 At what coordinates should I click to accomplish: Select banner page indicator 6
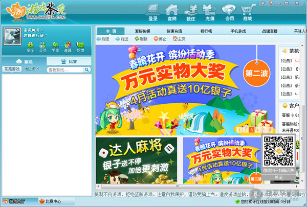pyautogui.click(x=270, y=130)
